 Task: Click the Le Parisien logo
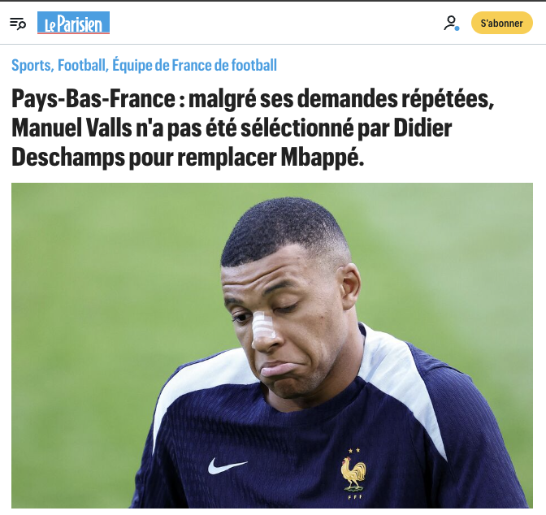73,23
